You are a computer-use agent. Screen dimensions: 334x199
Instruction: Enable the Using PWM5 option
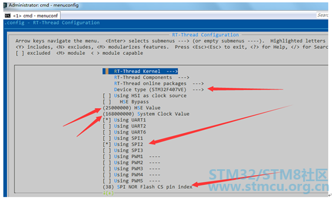pyautogui.click(x=131, y=181)
